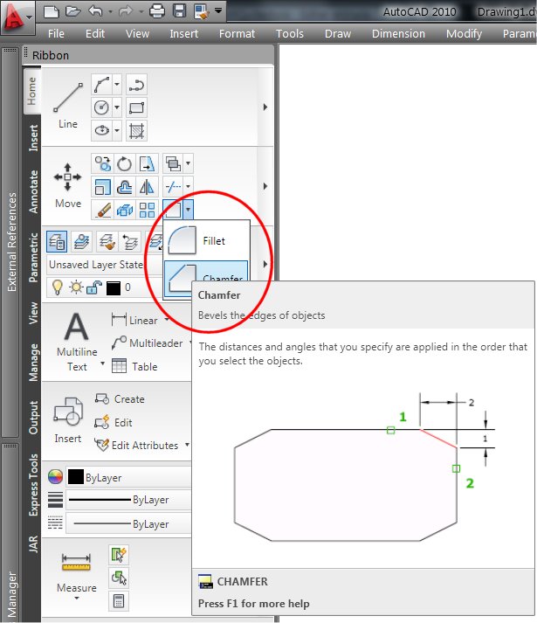Select the Stretch tool

click(148, 163)
